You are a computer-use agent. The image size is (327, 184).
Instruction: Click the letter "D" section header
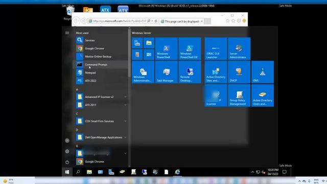pyautogui.click(x=77, y=130)
